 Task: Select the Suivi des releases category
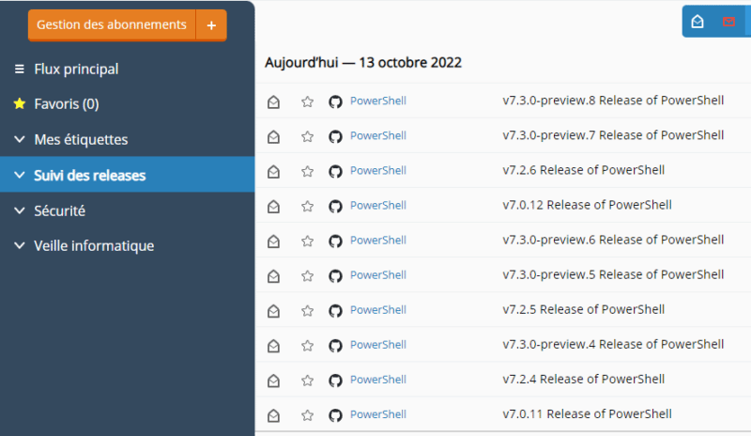[89, 175]
